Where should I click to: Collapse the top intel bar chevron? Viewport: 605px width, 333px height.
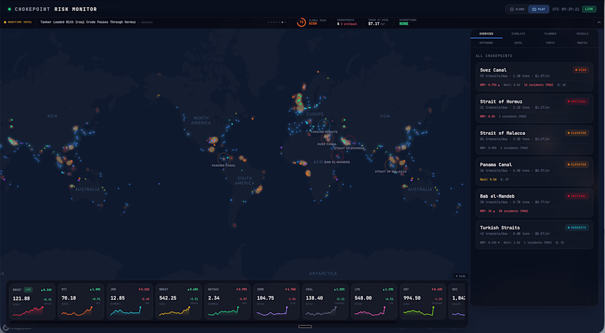[599, 23]
